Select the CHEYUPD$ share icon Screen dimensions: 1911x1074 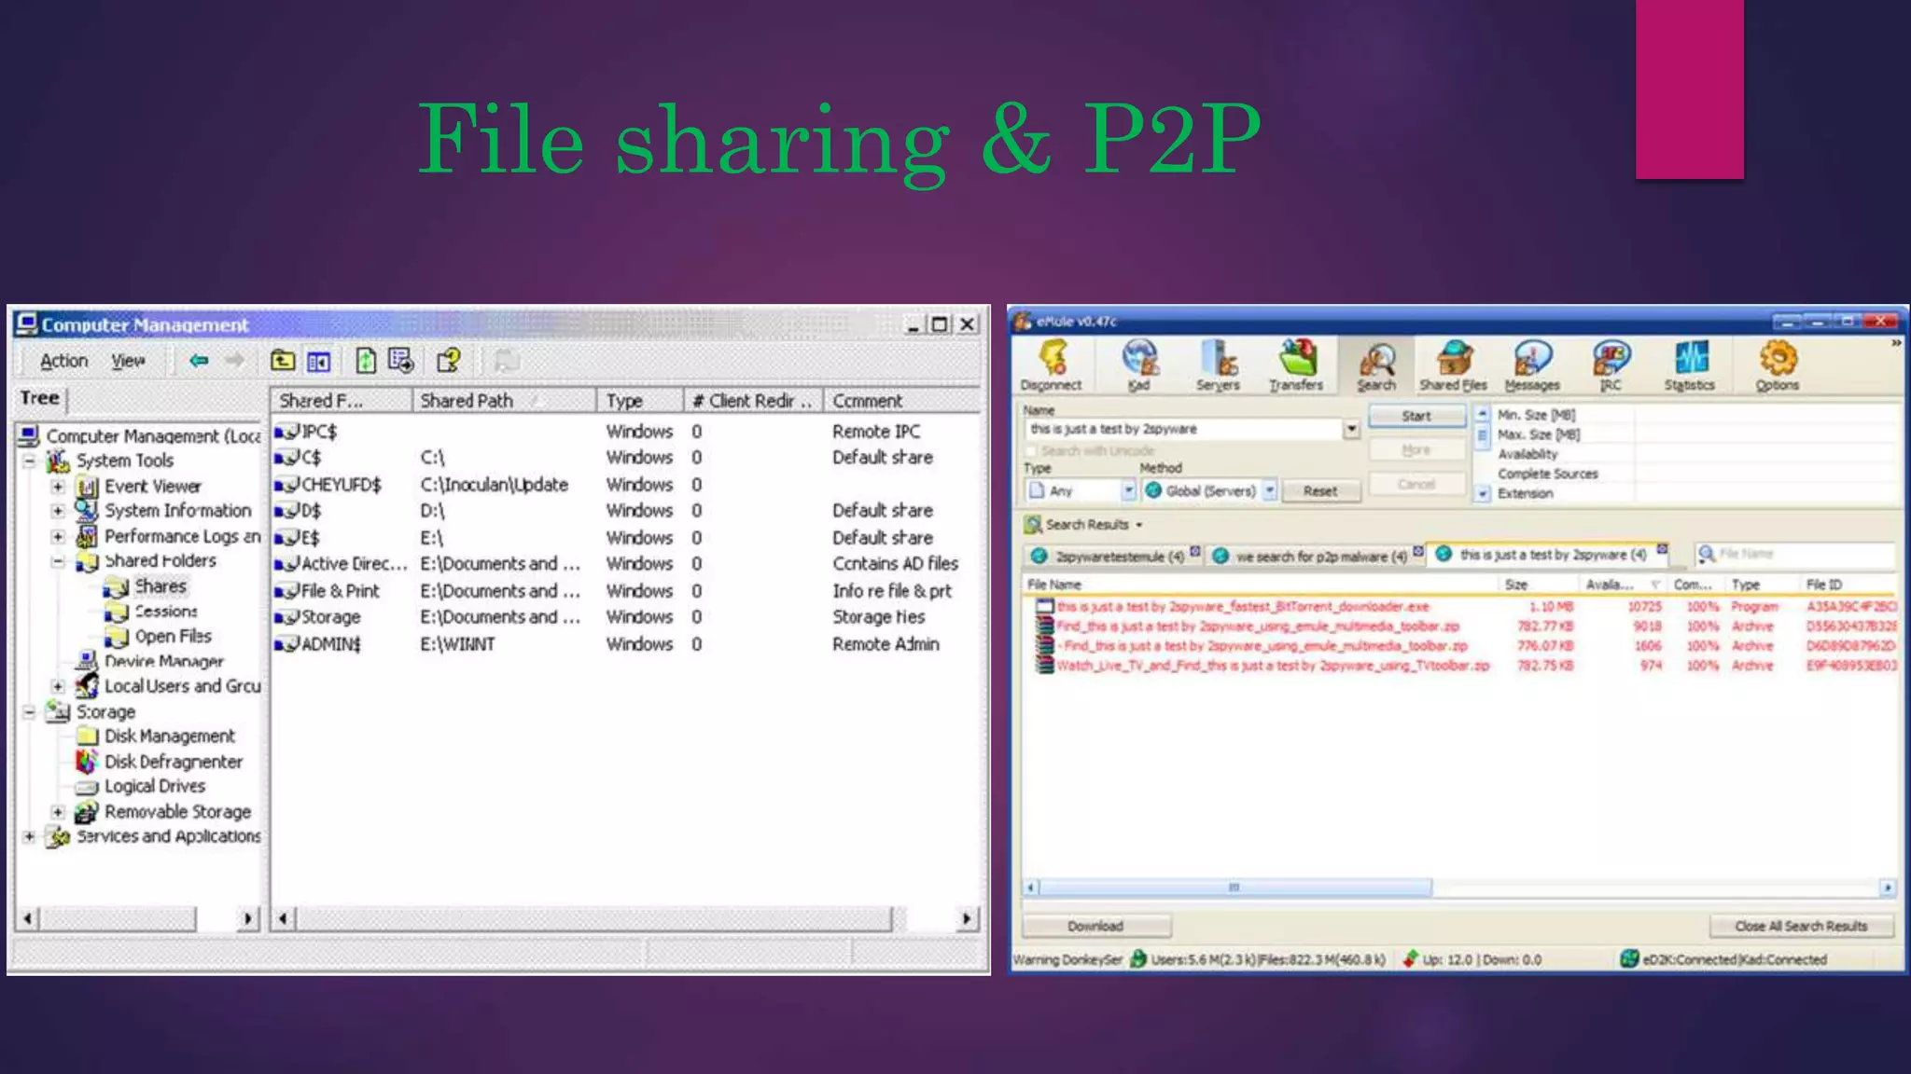pyautogui.click(x=286, y=485)
